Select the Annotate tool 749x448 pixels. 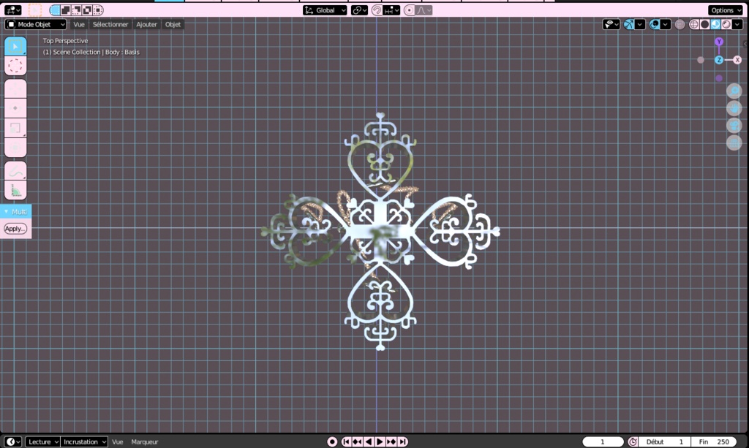(x=15, y=171)
